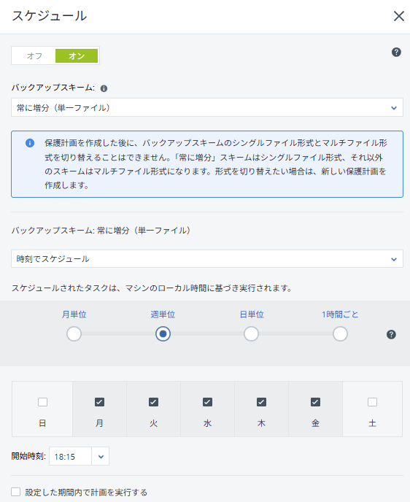The width and height of the screenshot is (410, 502).
Task: Click the 月単位 label
Action: [x=74, y=314]
